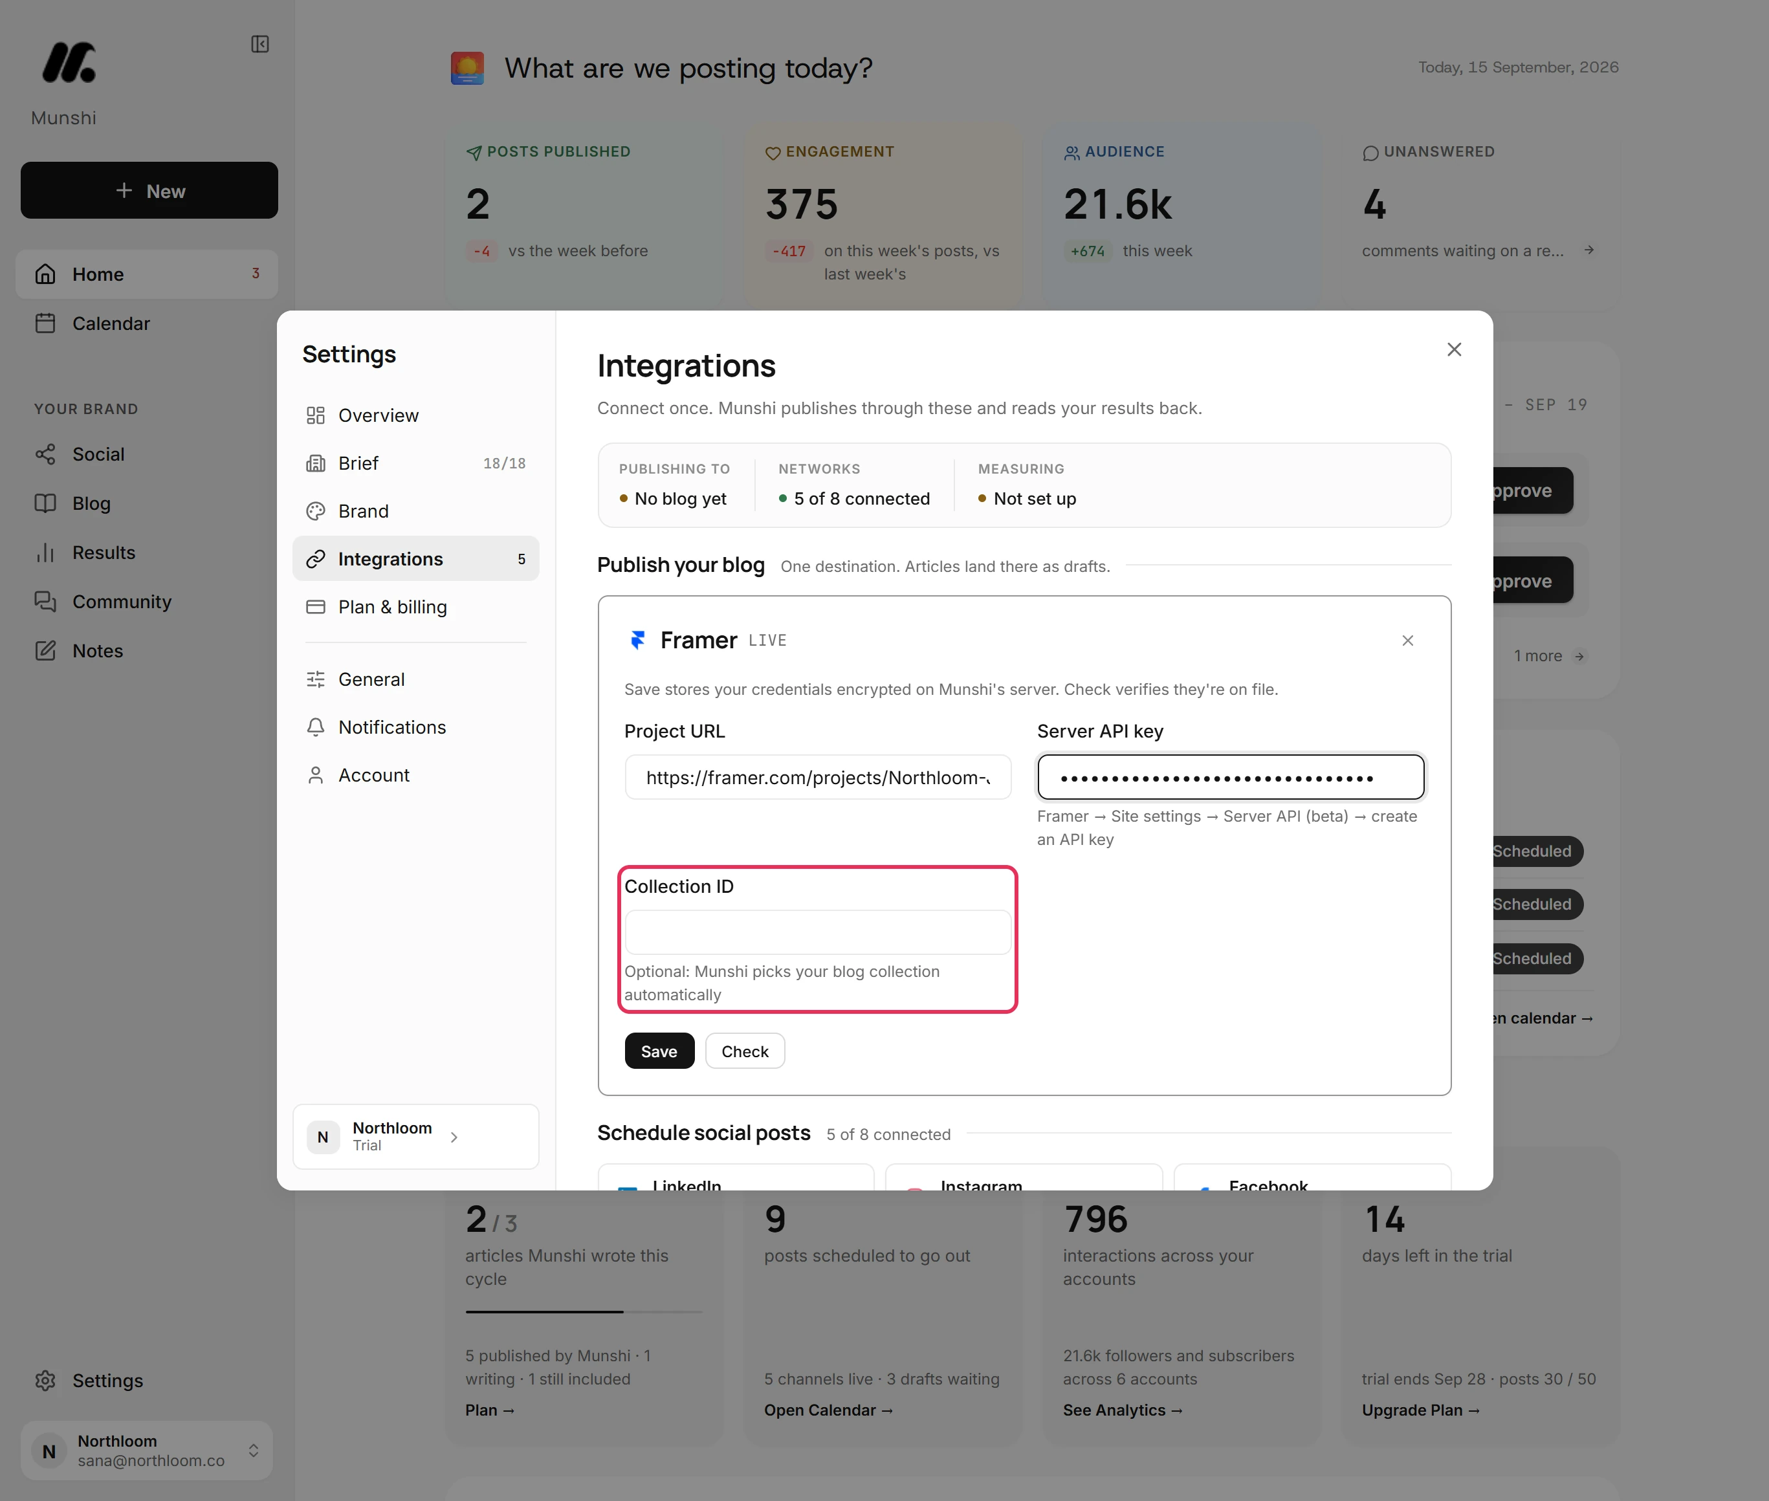
Task: Click the Check button
Action: click(x=745, y=1051)
